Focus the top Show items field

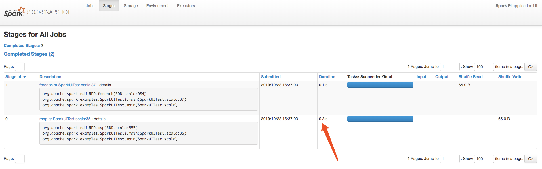coord(484,67)
